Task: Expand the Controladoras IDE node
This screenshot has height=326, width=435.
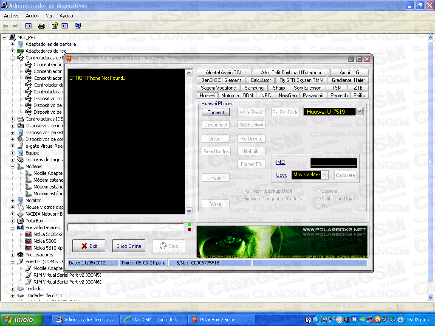Action: (12, 119)
